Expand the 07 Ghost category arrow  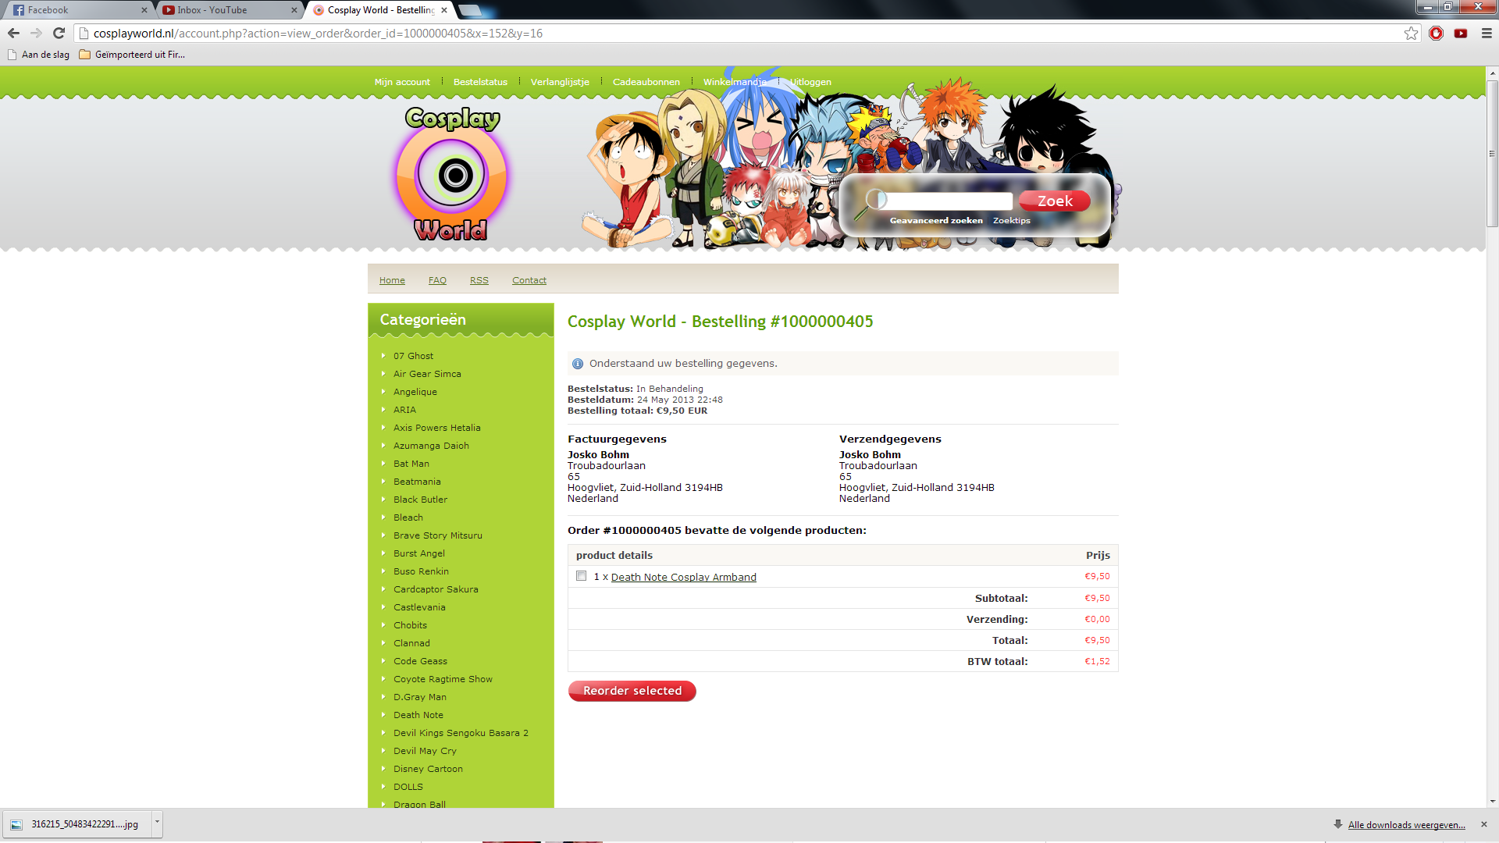[383, 355]
